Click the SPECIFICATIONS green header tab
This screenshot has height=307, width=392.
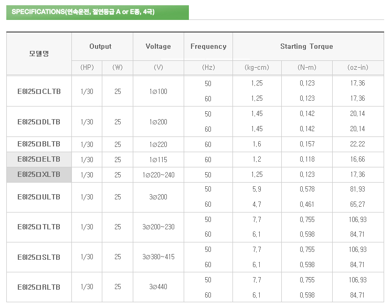click(x=97, y=12)
